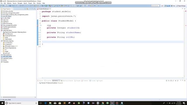Screen dimensions: 187x105
Task: Open the Windows Start menu
Action: tap(2, 103)
